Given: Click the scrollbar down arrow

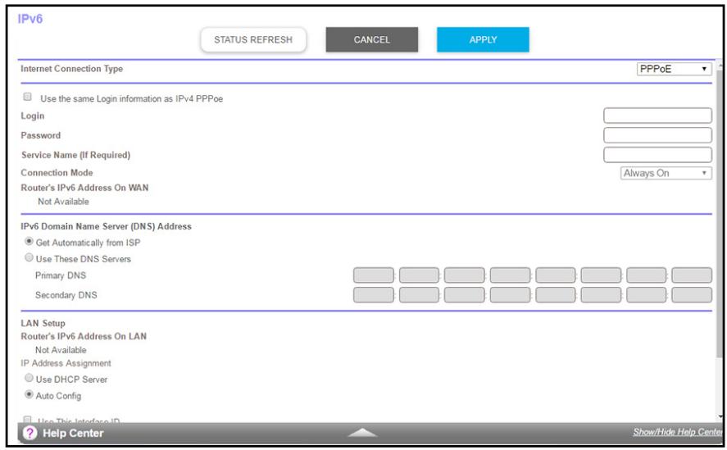Looking at the screenshot, I should 720,416.
